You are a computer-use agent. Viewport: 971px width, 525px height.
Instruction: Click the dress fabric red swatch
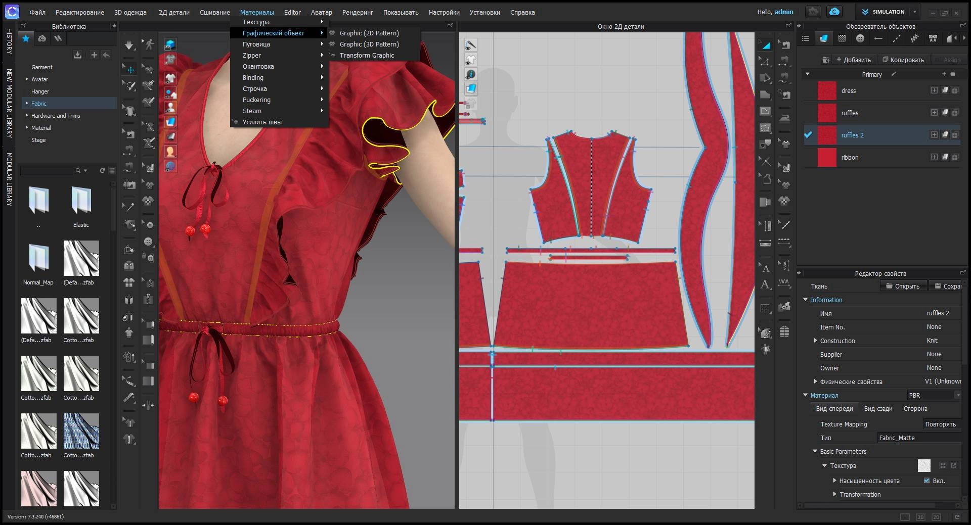827,90
